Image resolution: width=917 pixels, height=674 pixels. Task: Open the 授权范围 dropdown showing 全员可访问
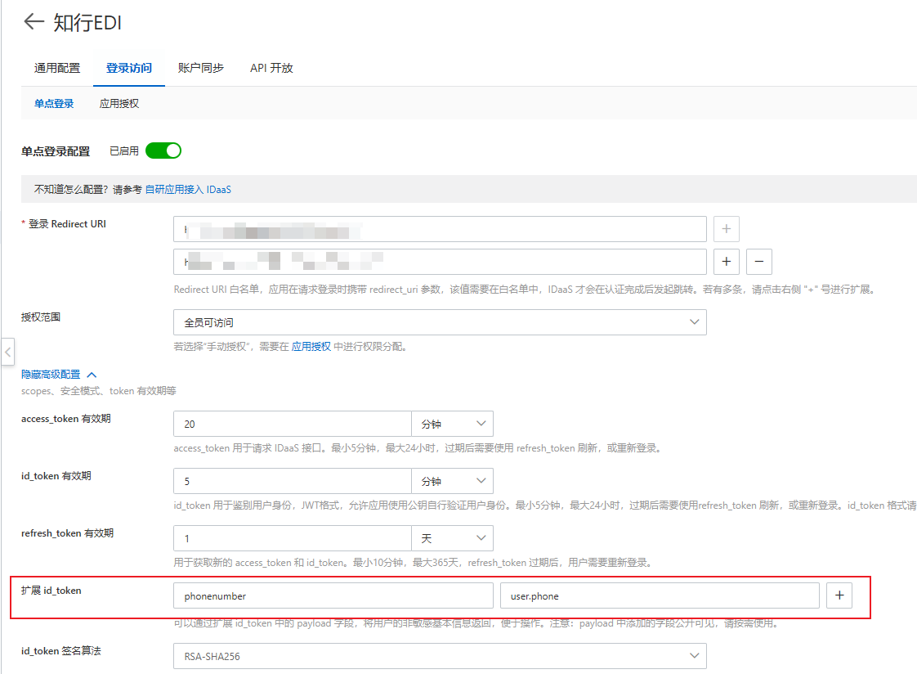[440, 322]
